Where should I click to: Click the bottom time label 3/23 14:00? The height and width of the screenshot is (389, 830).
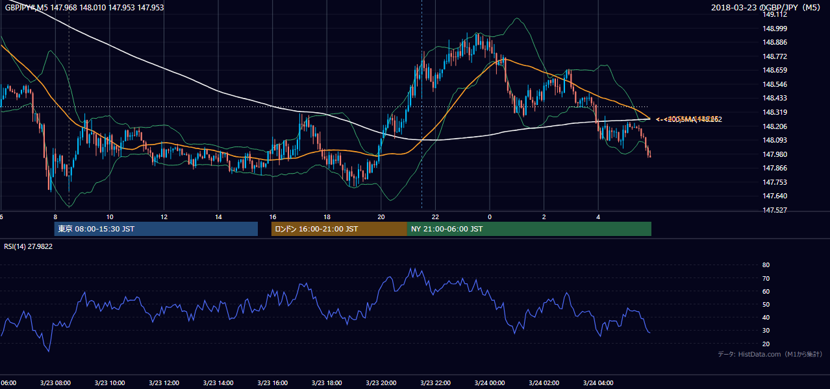click(219, 383)
